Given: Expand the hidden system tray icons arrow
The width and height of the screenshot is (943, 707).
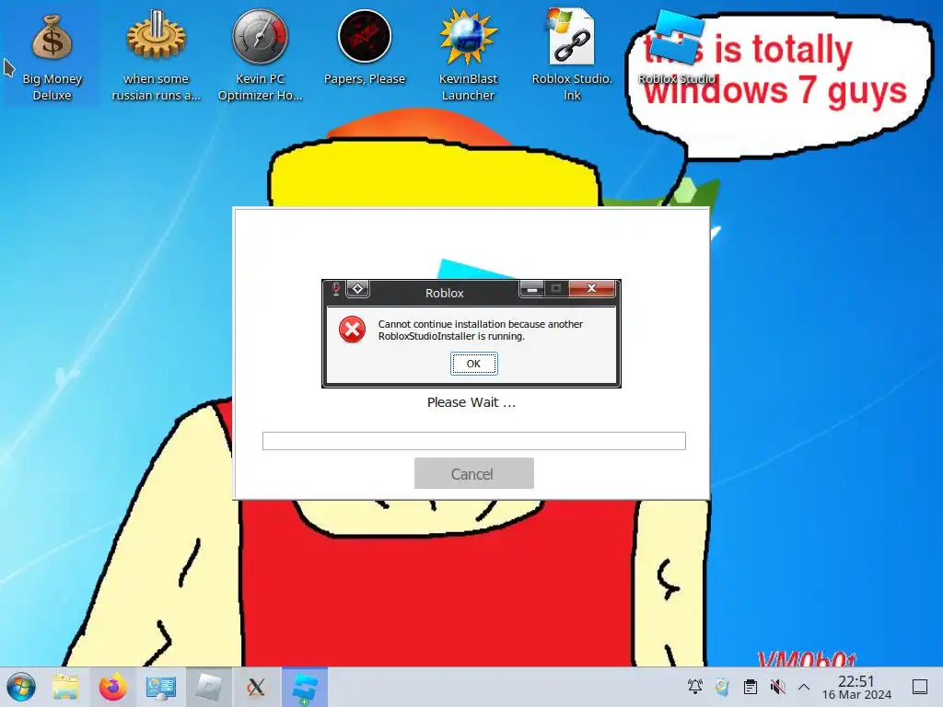Looking at the screenshot, I should tap(804, 687).
